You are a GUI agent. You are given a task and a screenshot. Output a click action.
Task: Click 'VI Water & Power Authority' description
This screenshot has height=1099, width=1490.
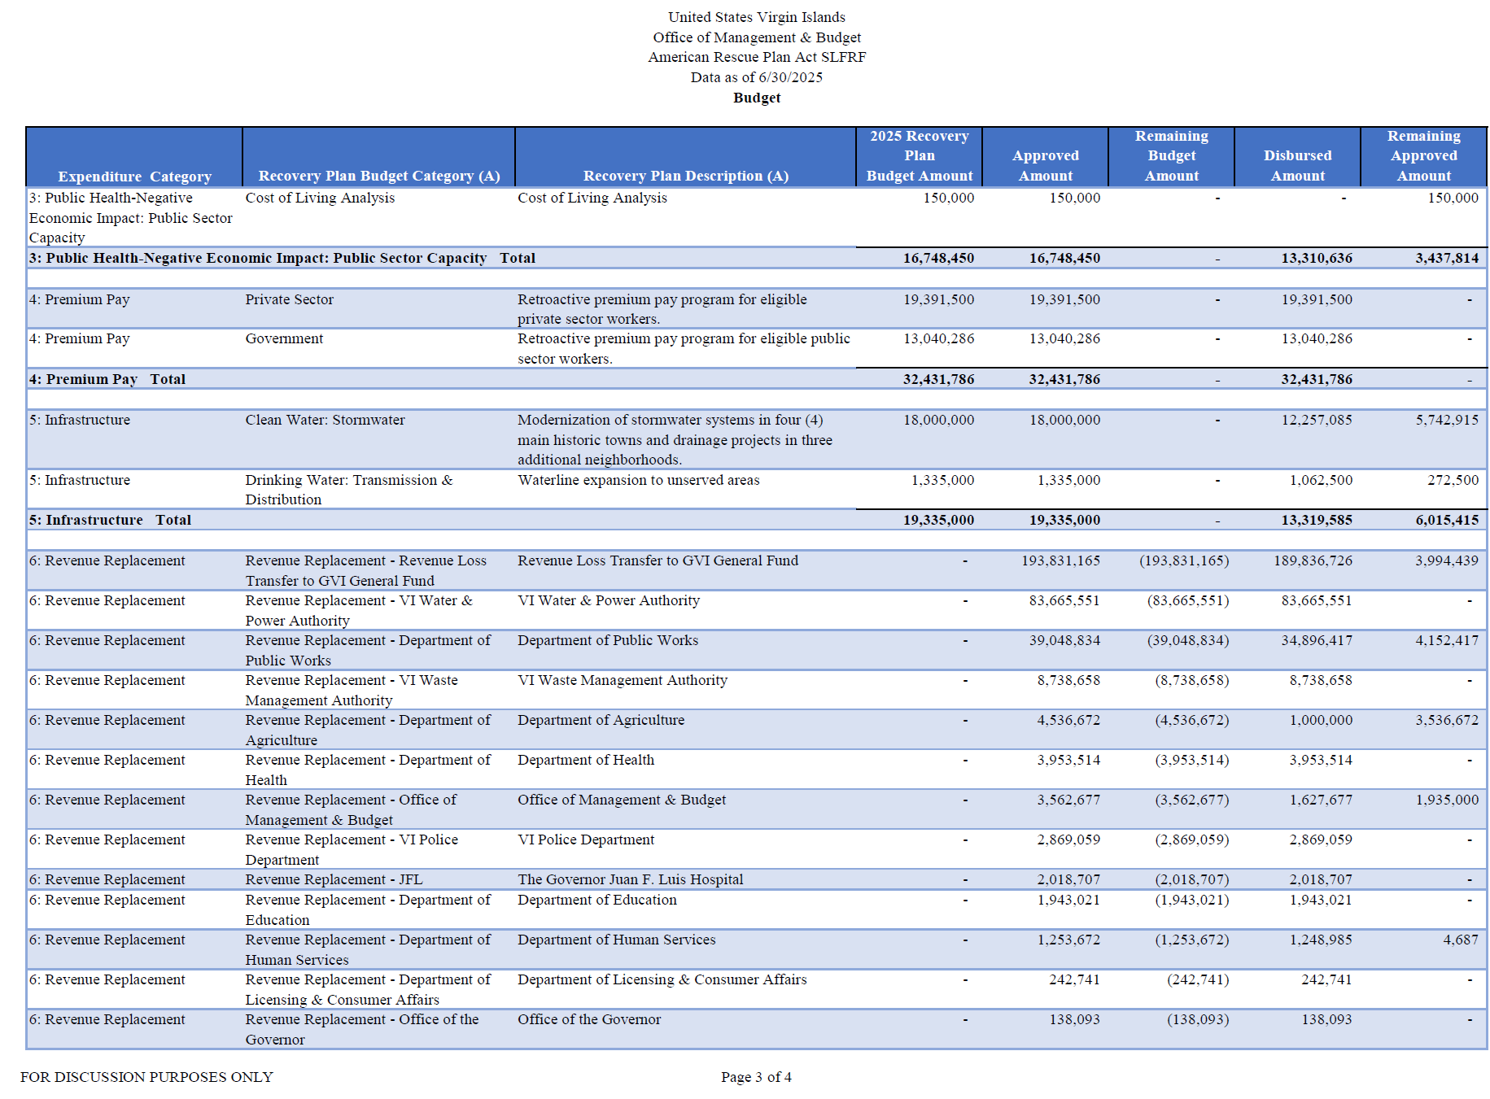[609, 600]
